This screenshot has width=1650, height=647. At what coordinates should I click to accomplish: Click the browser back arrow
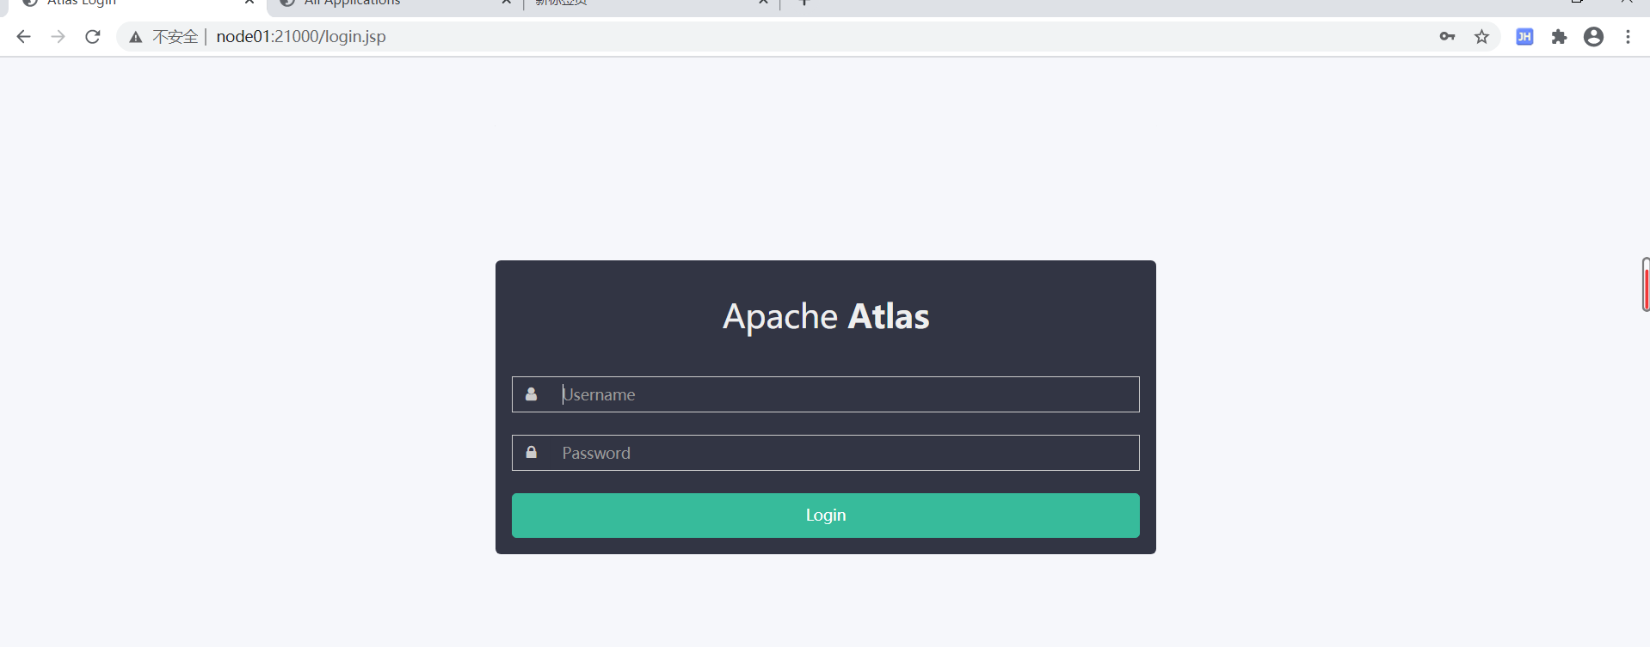pyautogui.click(x=23, y=37)
